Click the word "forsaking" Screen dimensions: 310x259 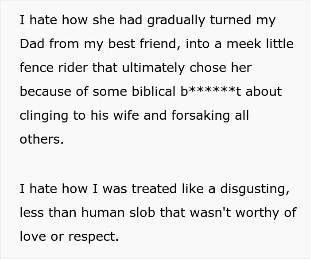(x=201, y=116)
